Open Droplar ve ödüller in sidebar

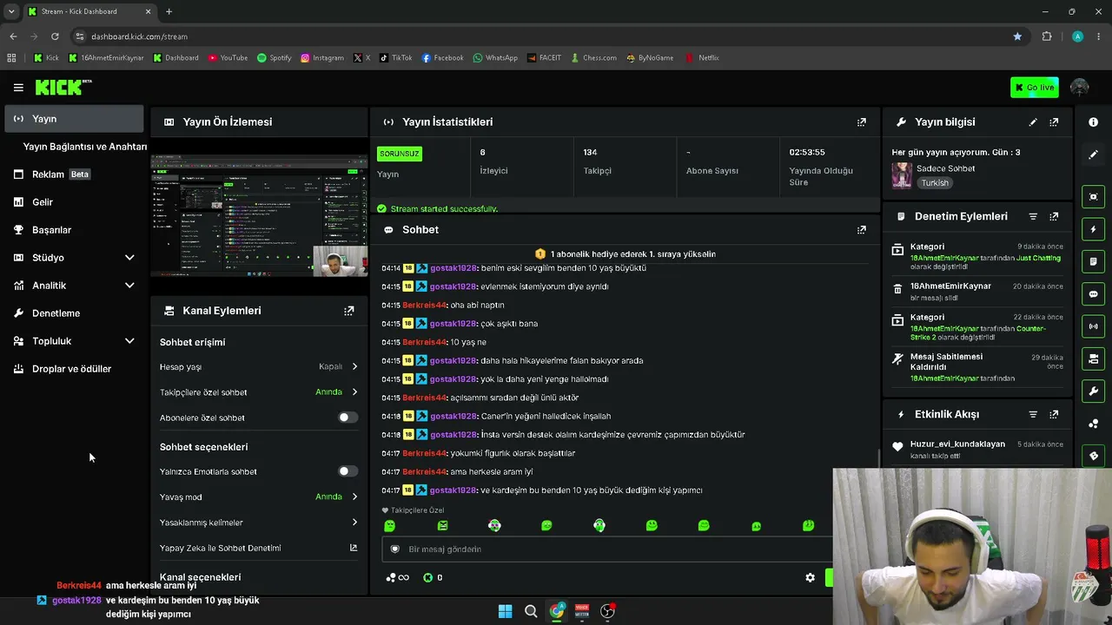tap(74, 369)
